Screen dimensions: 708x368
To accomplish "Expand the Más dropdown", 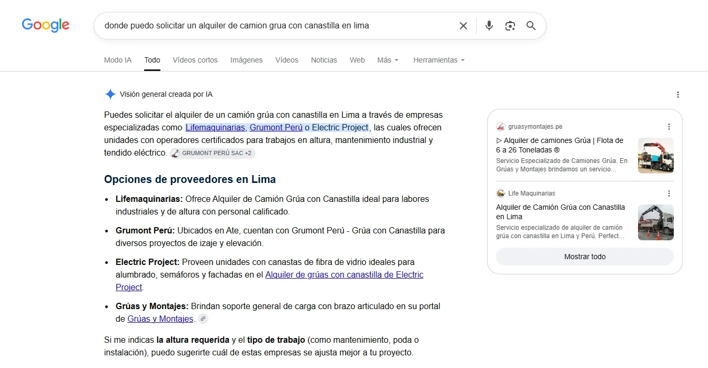I will [x=388, y=60].
